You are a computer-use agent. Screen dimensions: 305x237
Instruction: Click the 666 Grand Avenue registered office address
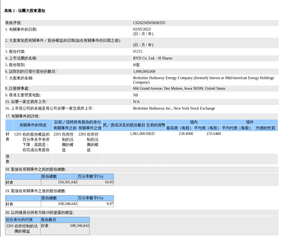(179, 88)
